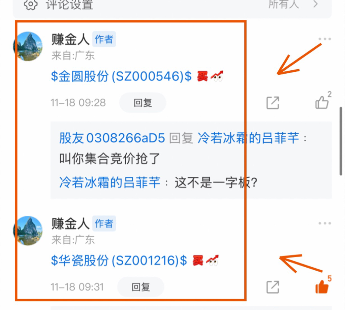Like the 金圆股份 comment with 2 likes

pyautogui.click(x=322, y=102)
